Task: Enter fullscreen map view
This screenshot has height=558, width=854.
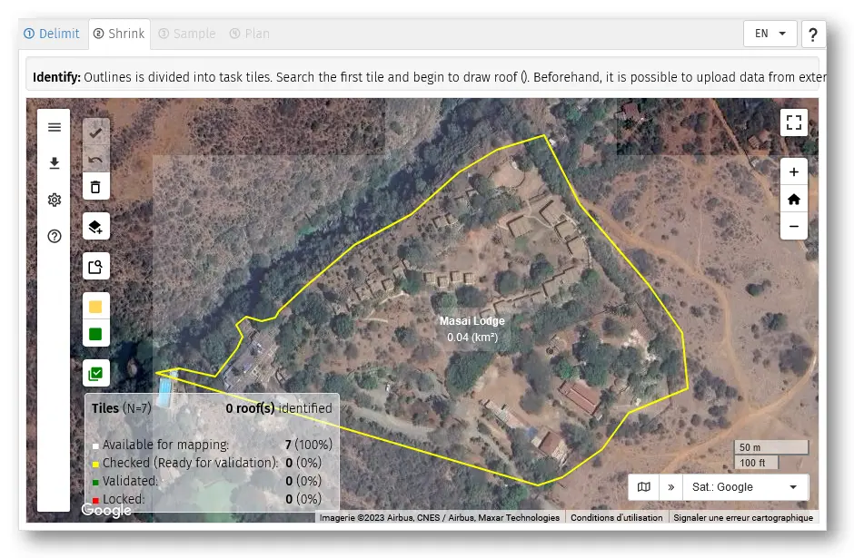Action: 793,122
